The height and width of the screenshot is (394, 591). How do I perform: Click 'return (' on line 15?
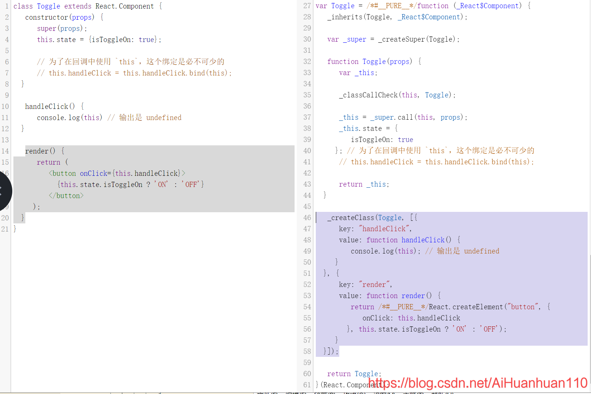click(53, 162)
